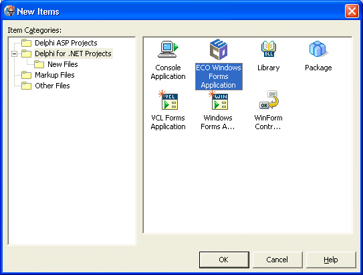The width and height of the screenshot is (363, 275).
Task: Click the Cancel button
Action: click(x=277, y=260)
